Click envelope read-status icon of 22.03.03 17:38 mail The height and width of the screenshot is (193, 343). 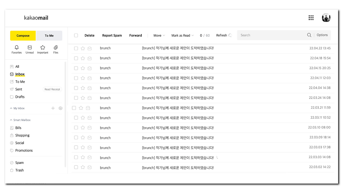[x=90, y=148]
